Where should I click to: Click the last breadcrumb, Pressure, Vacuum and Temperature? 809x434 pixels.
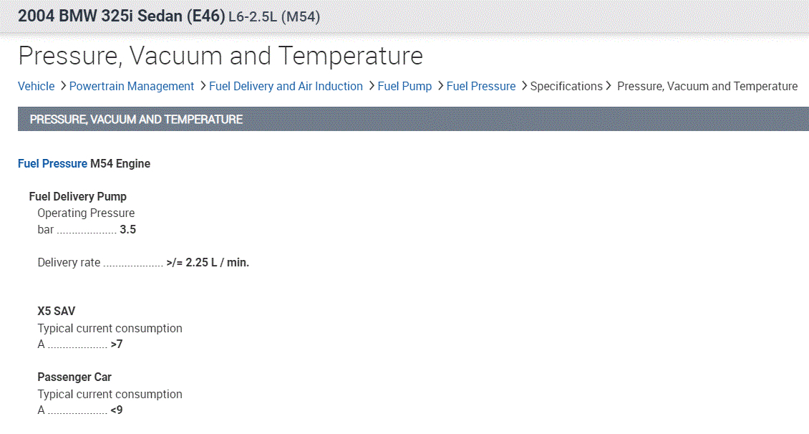click(707, 86)
